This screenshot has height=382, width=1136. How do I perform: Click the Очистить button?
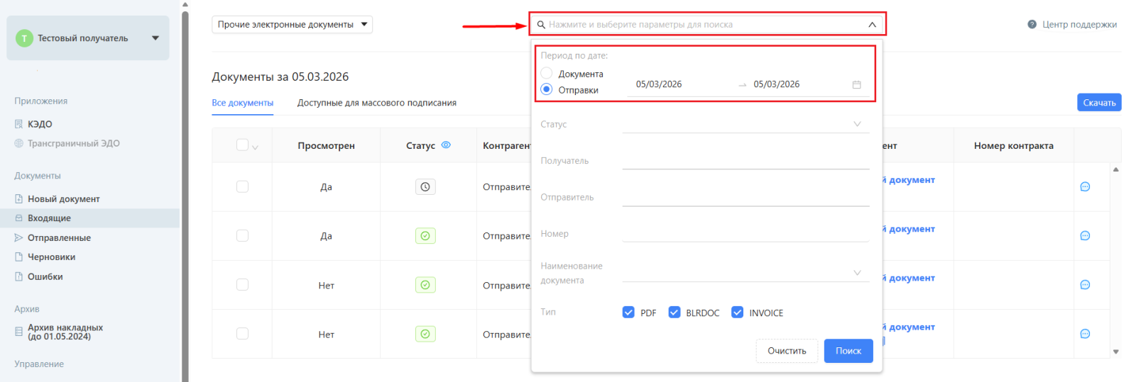pos(787,351)
